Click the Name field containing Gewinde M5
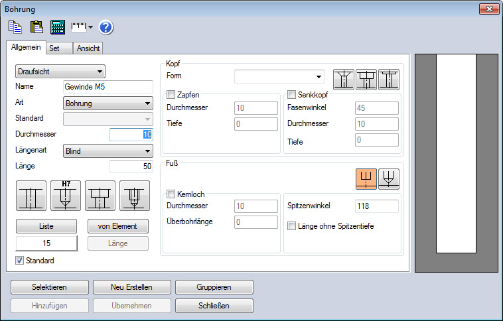The image size is (503, 321). tap(108, 87)
